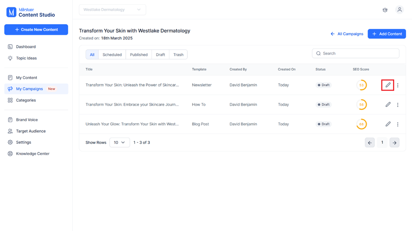Viewport: 412px width, 231px height.
Task: Click SEO score 68 indicator
Action: coord(362,124)
